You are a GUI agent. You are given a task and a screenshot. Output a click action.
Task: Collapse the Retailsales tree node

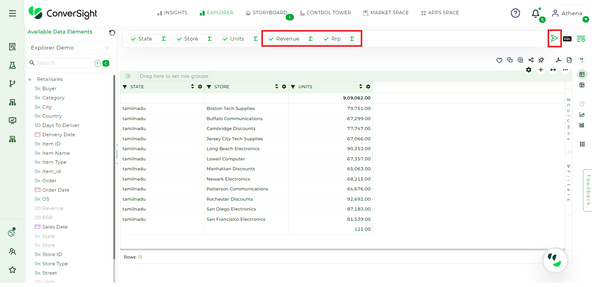click(x=30, y=79)
